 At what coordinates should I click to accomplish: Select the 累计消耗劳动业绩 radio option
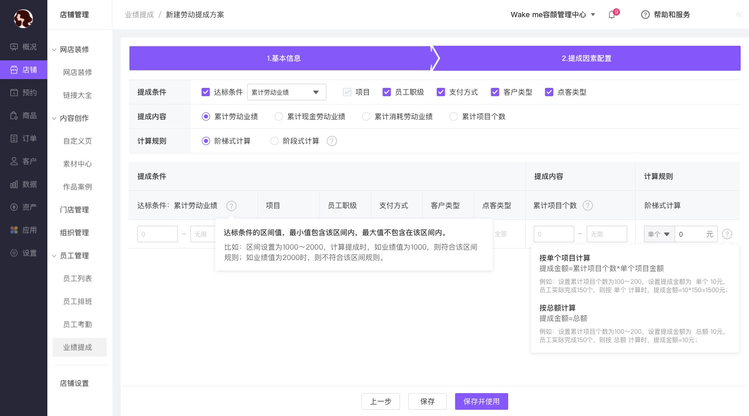pos(366,116)
